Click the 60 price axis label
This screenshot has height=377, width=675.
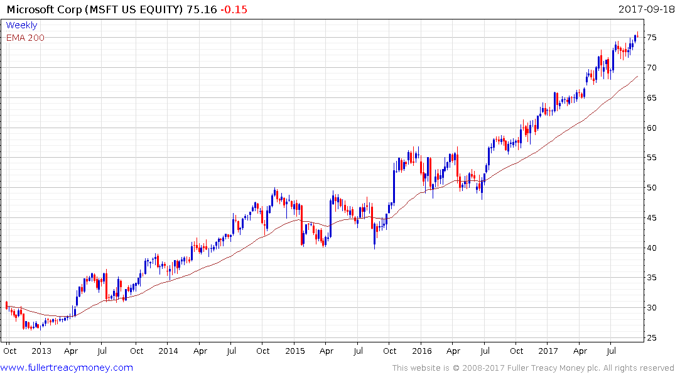point(651,128)
